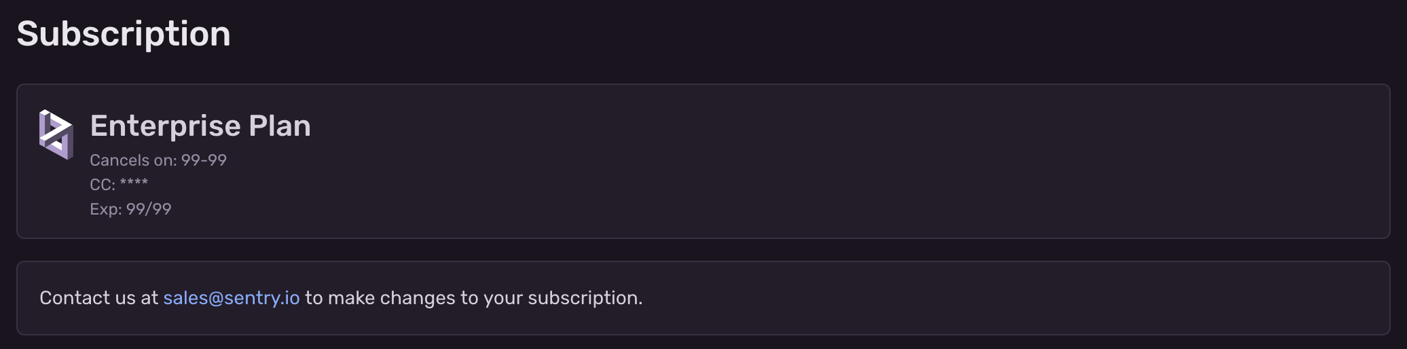Image resolution: width=1407 pixels, height=349 pixels.
Task: Click the masked **** card number
Action: [134, 183]
